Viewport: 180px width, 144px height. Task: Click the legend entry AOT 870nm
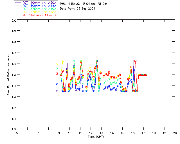click(x=35, y=12)
